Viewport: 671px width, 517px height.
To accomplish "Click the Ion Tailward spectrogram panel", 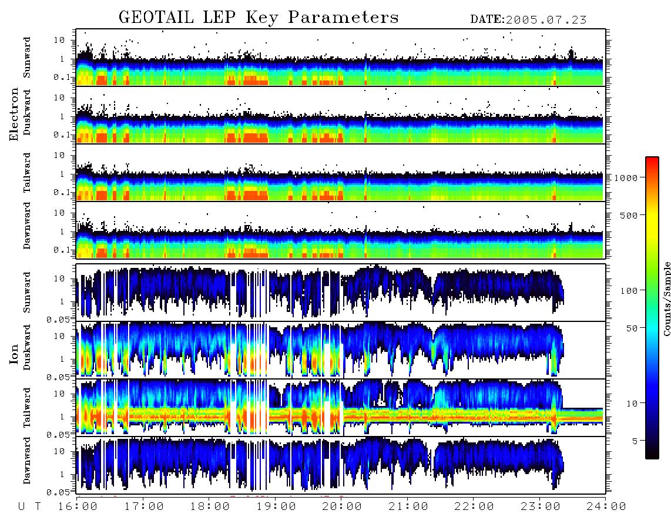I will pos(341,408).
